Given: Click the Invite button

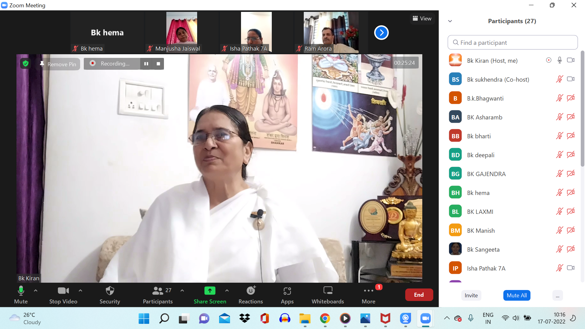Looking at the screenshot, I should coord(471,295).
